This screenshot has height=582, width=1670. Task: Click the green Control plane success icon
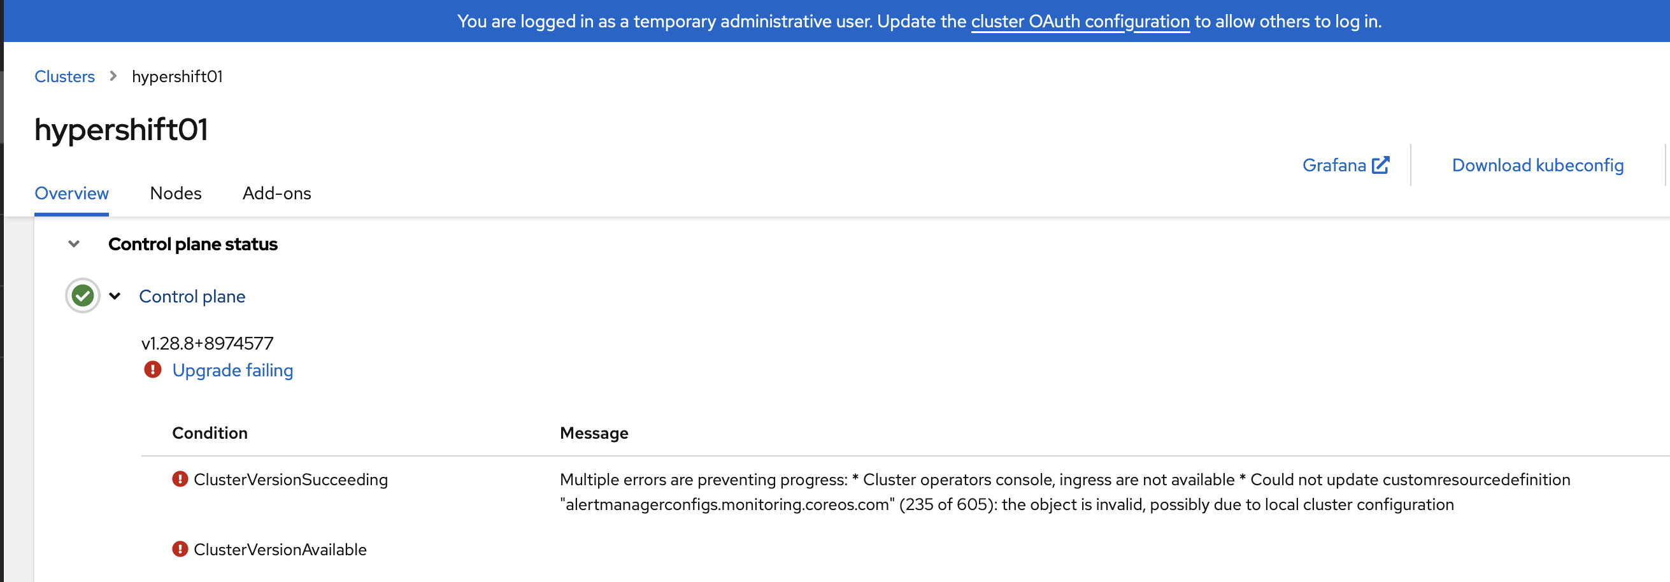[x=82, y=296]
